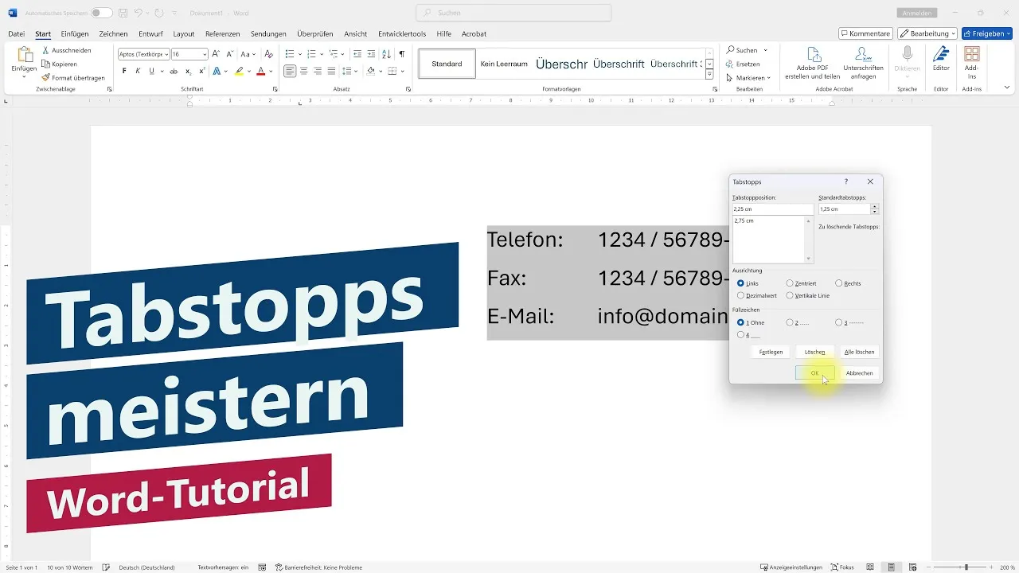Choose Dezimalwert as tab alignment
The width and height of the screenshot is (1019, 573).
click(740, 295)
